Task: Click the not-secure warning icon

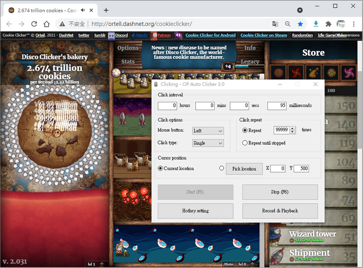Action: coord(62,24)
